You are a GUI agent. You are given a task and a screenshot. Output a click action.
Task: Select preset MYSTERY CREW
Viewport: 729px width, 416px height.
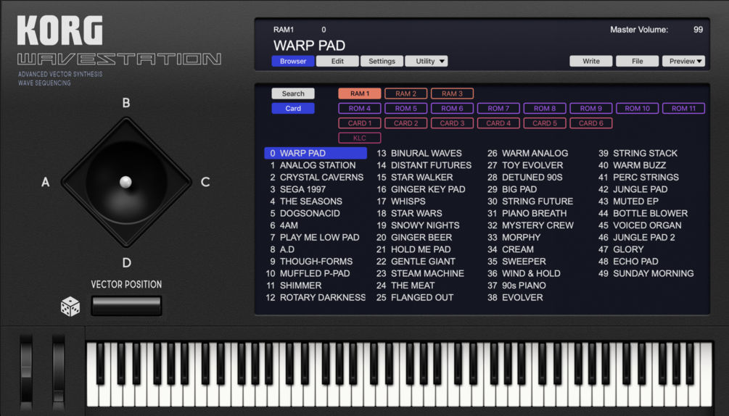(538, 225)
